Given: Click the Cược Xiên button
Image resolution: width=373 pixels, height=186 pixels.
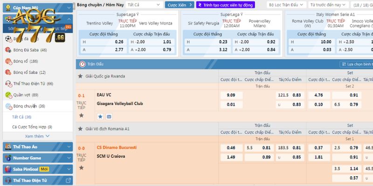Looking at the screenshot, I should [179, 5].
